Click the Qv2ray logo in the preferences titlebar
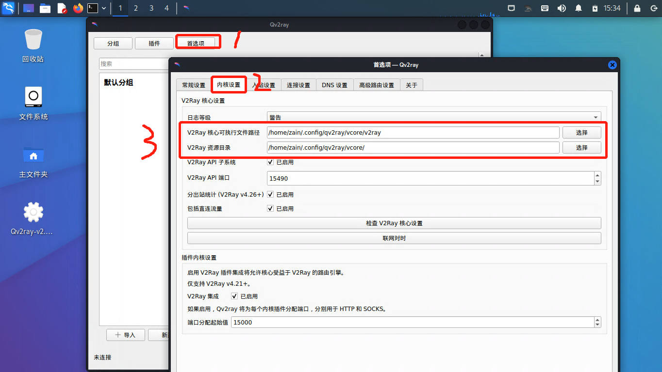Viewport: 662px width, 372px height. pos(177,64)
